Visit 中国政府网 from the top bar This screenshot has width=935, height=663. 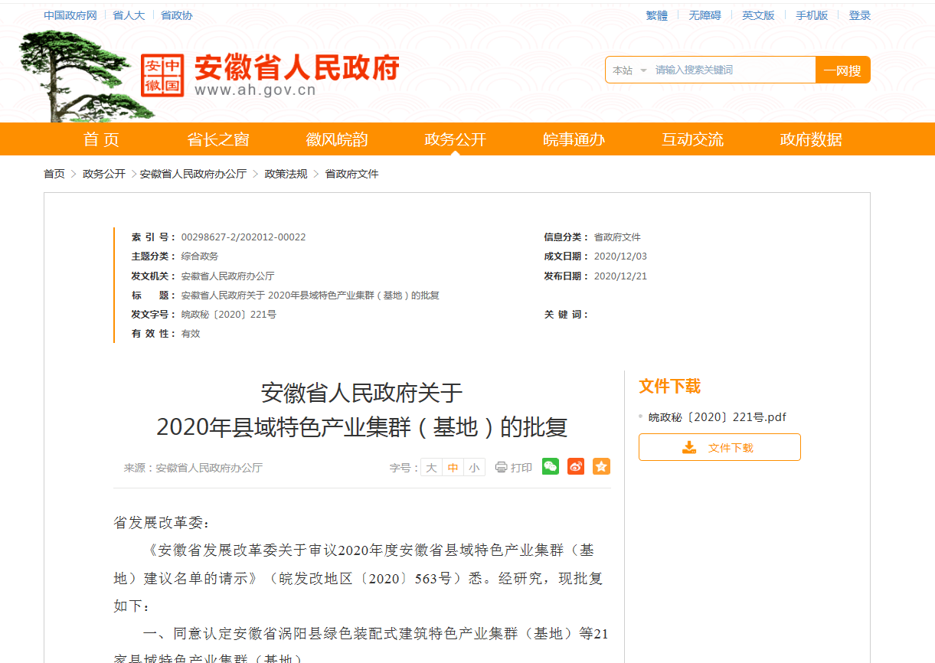[69, 15]
